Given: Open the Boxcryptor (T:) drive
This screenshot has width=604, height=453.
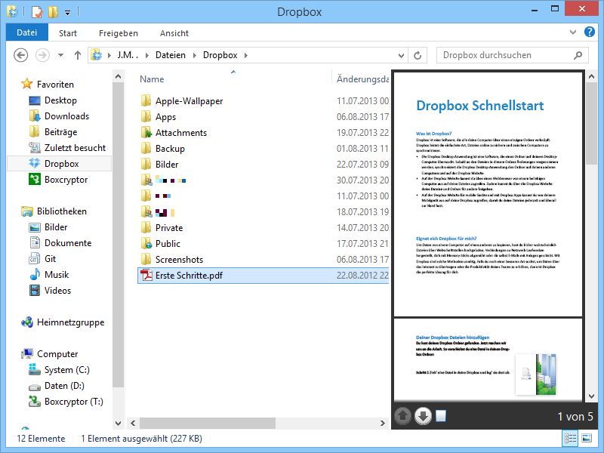Looking at the screenshot, I should (x=73, y=402).
